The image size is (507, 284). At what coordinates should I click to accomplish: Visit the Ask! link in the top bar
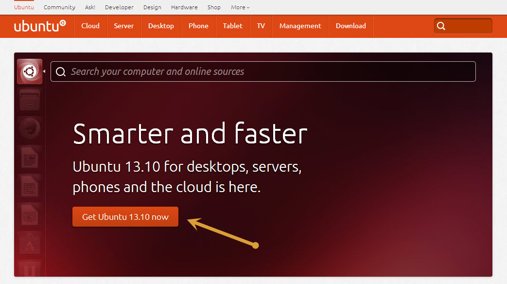pos(90,7)
